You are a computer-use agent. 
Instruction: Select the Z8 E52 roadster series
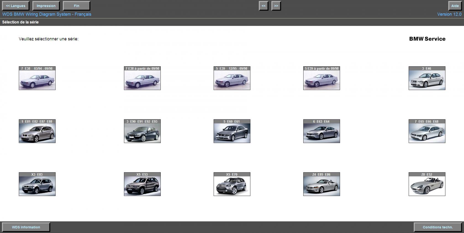pos(427,184)
